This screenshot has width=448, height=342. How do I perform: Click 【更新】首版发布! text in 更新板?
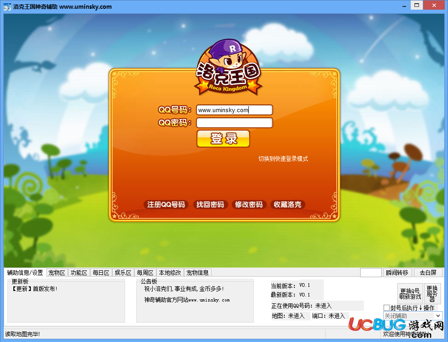tap(34, 289)
